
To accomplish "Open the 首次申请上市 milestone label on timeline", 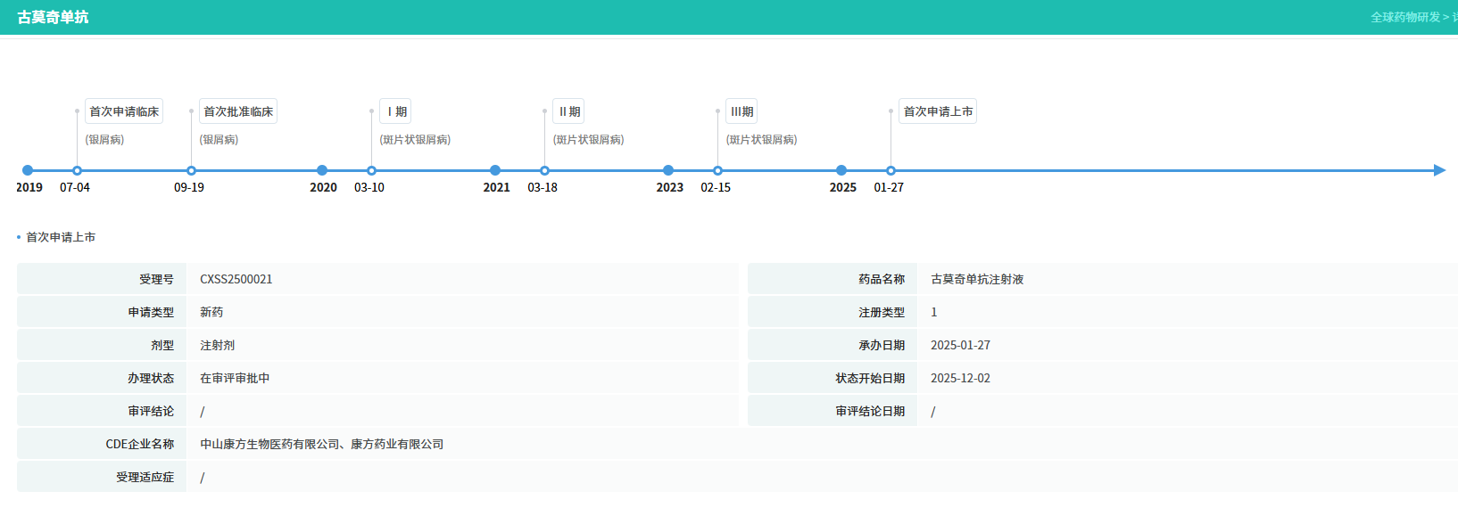I will [938, 111].
